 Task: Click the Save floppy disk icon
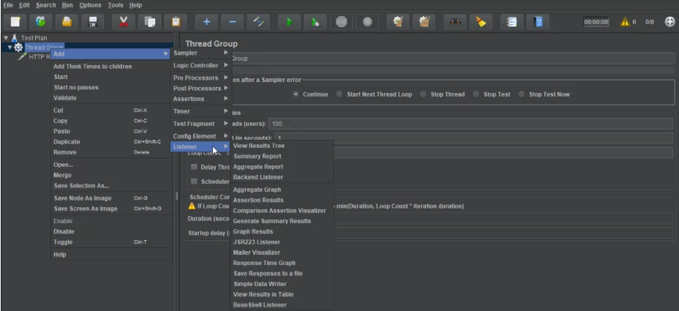(x=93, y=22)
